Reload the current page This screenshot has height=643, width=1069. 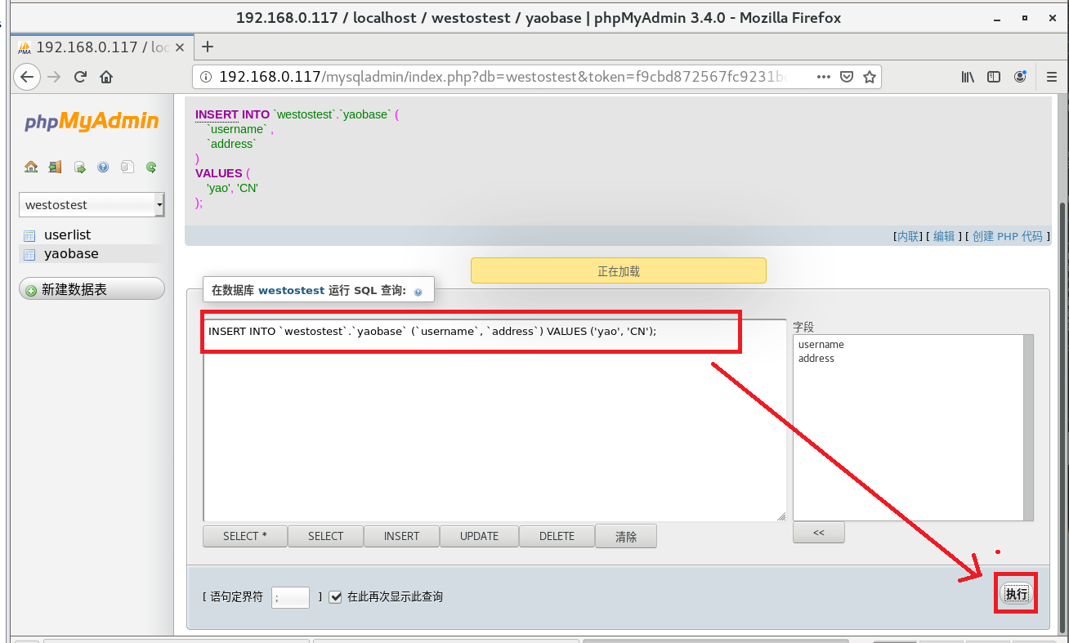pos(80,77)
